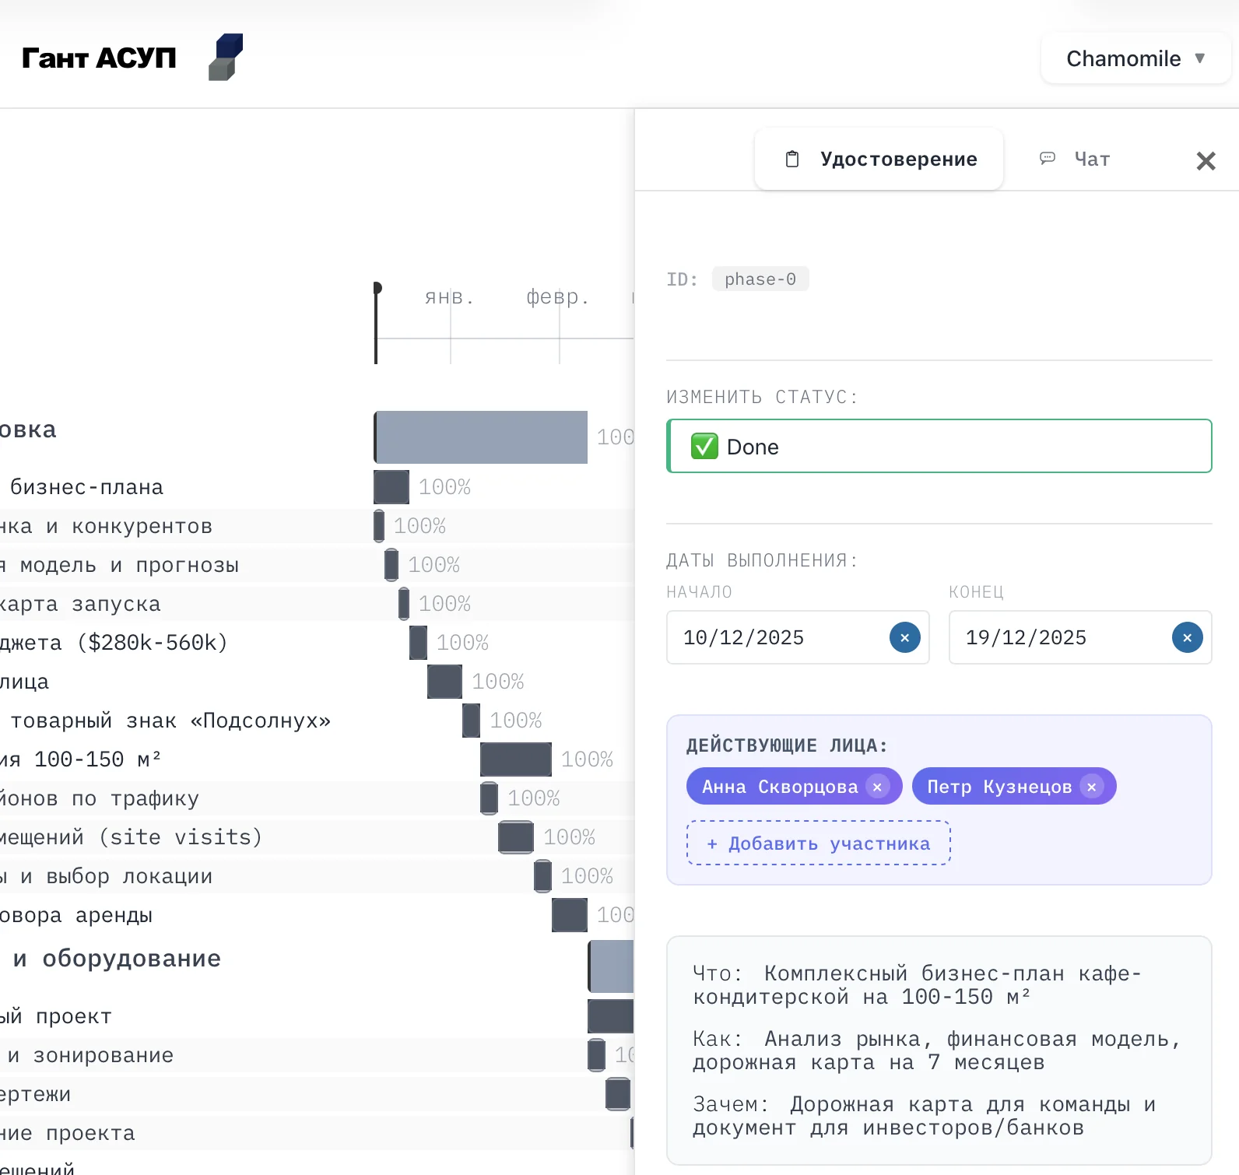Clear the start date field
This screenshot has height=1175, width=1239.
(904, 638)
